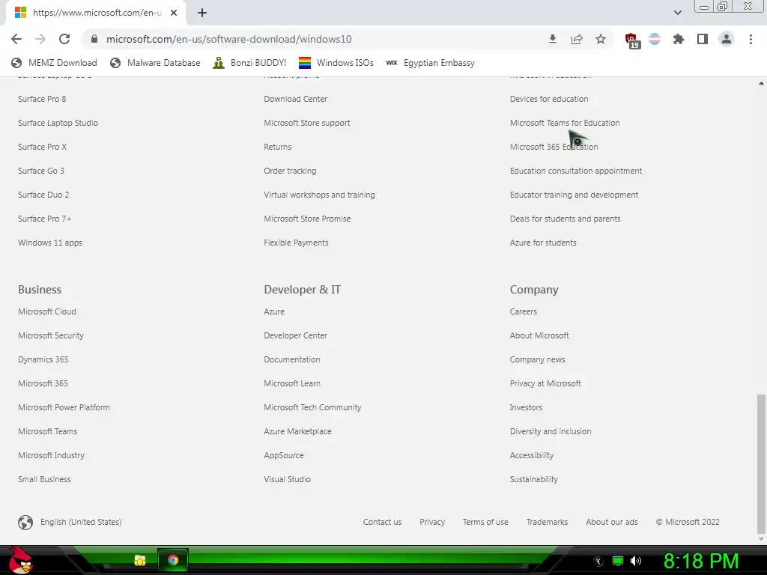Open Windows 11 apps link
This screenshot has width=767, height=575.
click(50, 243)
